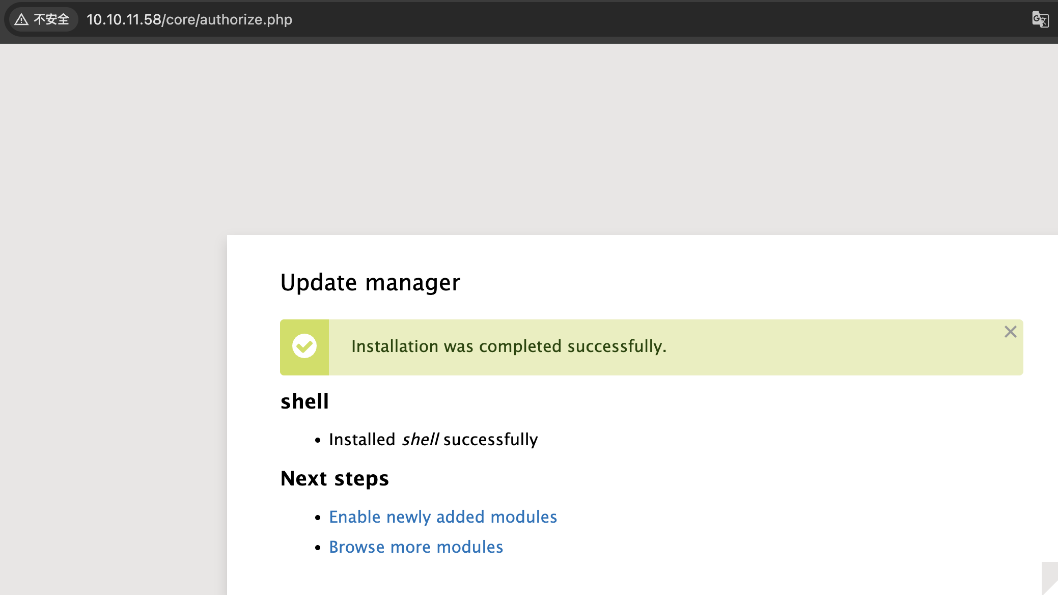Click the checkmark inside the green banner
This screenshot has height=595, width=1058.
[x=305, y=346]
